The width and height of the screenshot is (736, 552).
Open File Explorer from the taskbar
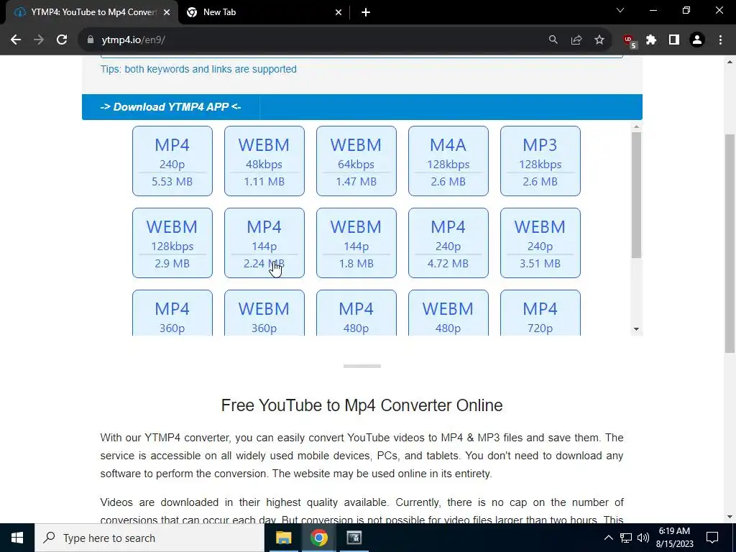point(283,538)
